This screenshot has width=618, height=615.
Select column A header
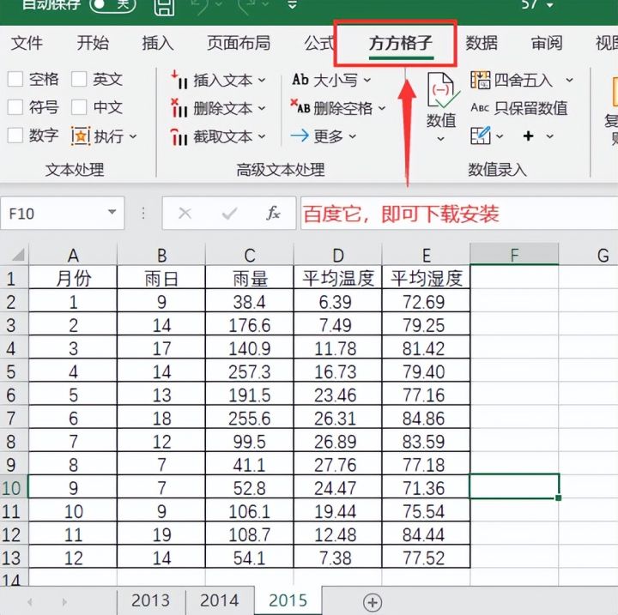coord(73,255)
